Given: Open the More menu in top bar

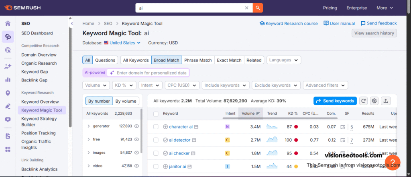Looking at the screenshot, I should (x=385, y=8).
